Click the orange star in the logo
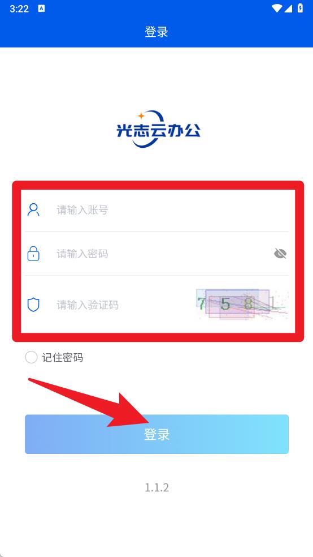313x557 pixels. point(141,116)
